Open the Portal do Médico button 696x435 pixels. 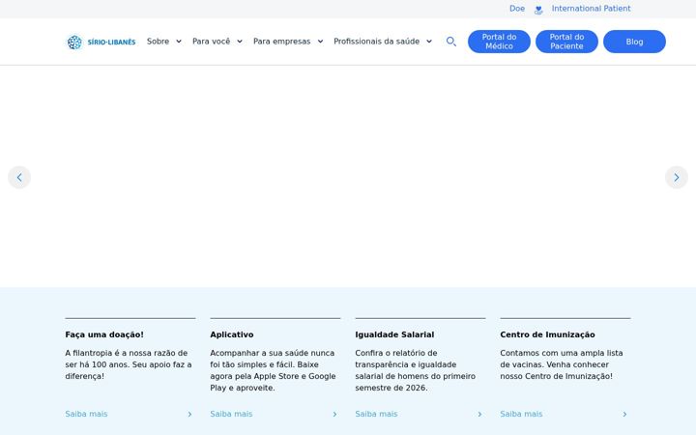click(x=499, y=42)
